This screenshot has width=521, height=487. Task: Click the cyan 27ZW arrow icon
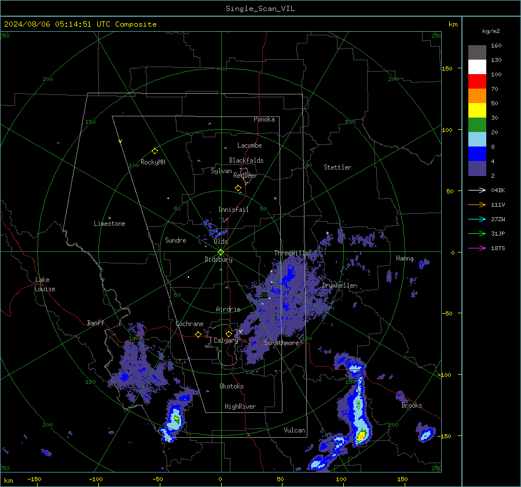click(x=477, y=219)
